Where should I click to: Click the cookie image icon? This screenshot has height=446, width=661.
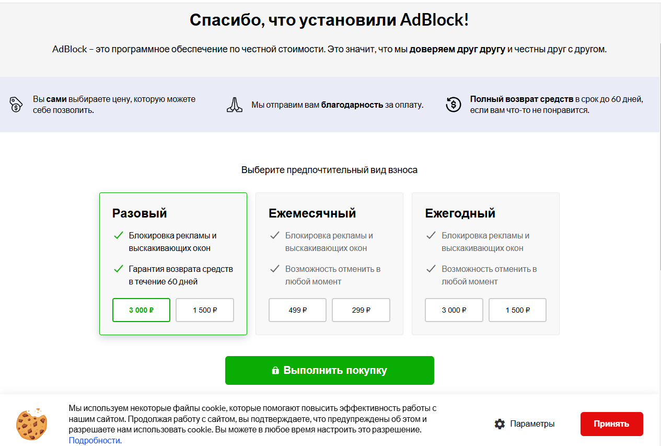click(x=31, y=424)
